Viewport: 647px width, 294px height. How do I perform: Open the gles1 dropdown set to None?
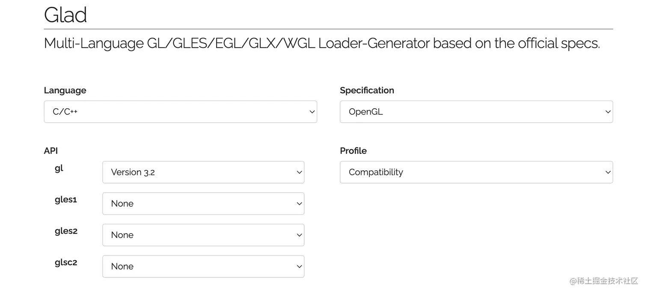click(x=203, y=204)
